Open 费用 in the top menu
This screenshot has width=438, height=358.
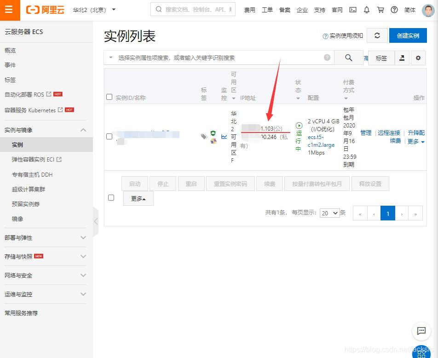click(249, 10)
